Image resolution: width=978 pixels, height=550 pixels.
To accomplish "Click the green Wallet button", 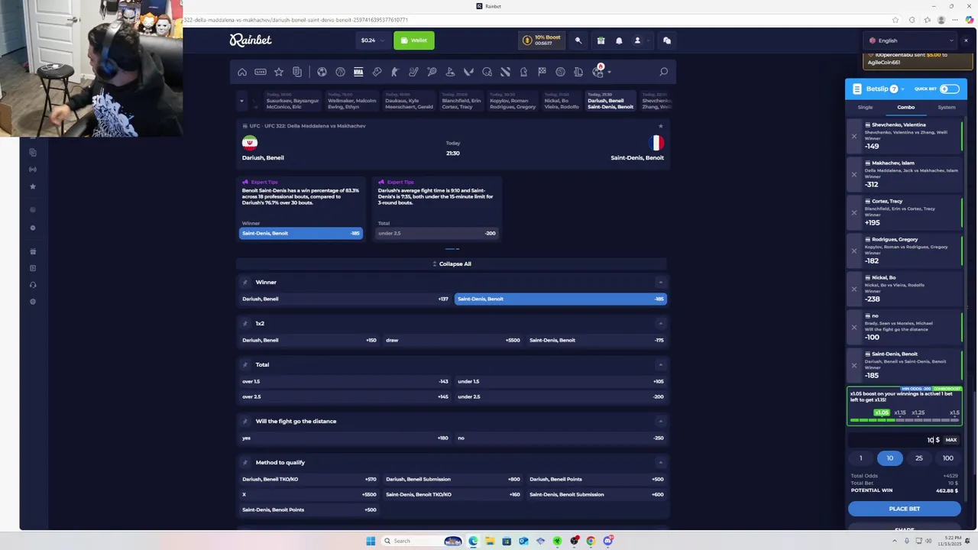I will coord(414,40).
